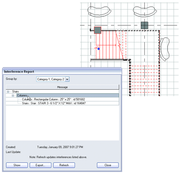Click the blue dot on the stair

click(x=99, y=49)
